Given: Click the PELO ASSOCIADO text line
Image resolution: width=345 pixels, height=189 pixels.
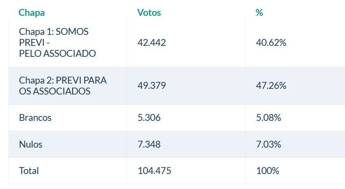Looking at the screenshot, I should coord(57,53).
